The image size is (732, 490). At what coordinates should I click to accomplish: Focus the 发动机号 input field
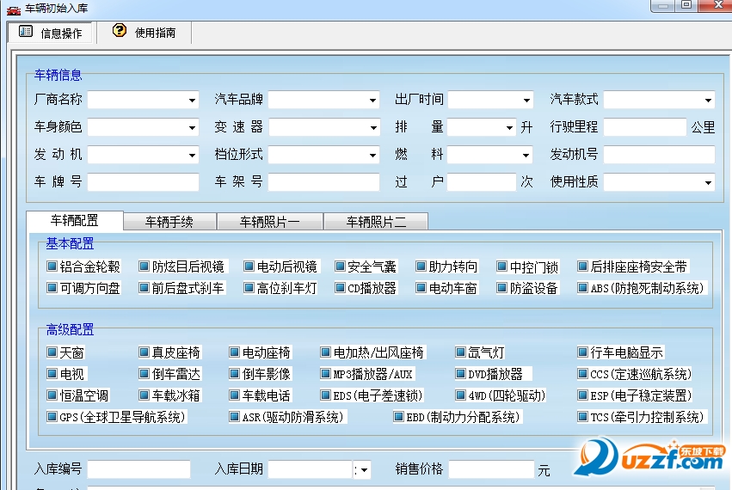tap(659, 155)
